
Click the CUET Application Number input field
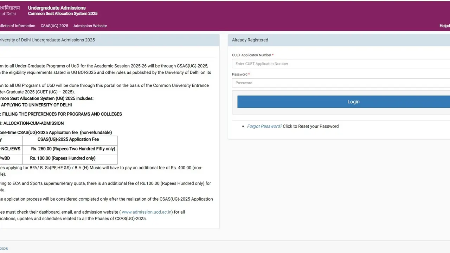pyautogui.click(x=316, y=64)
